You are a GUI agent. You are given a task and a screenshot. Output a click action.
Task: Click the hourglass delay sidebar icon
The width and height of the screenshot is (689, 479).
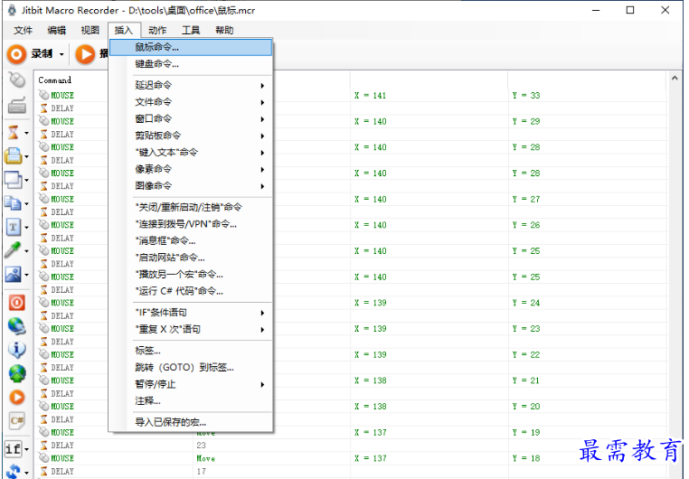tap(14, 132)
